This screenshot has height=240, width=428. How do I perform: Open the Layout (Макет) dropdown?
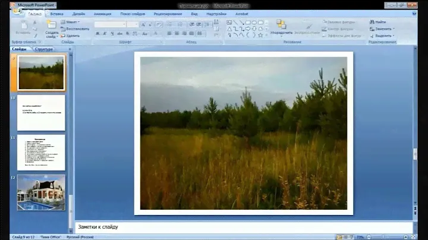(73, 22)
